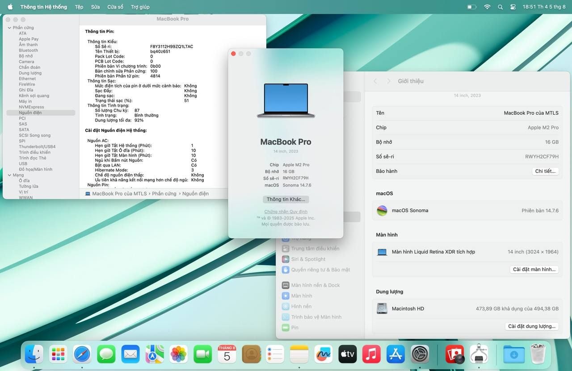Image resolution: width=572 pixels, height=371 pixels.
Task: Select Thunderbolt/USB4 in the hardware list
Action: point(37,146)
